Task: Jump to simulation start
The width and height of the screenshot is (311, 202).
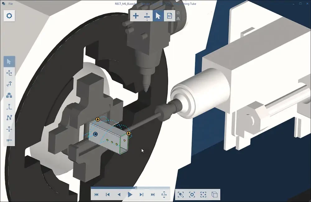Action: click(96, 195)
